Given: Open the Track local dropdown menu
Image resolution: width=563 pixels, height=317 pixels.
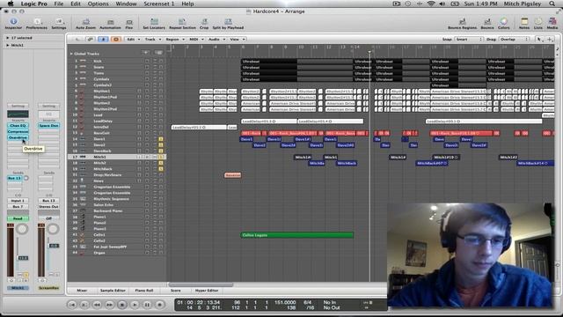Looking at the screenshot, I should pyautogui.click(x=152, y=39).
